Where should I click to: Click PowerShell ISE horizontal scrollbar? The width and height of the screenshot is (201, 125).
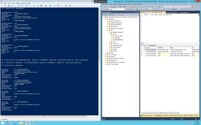[x=44, y=116]
